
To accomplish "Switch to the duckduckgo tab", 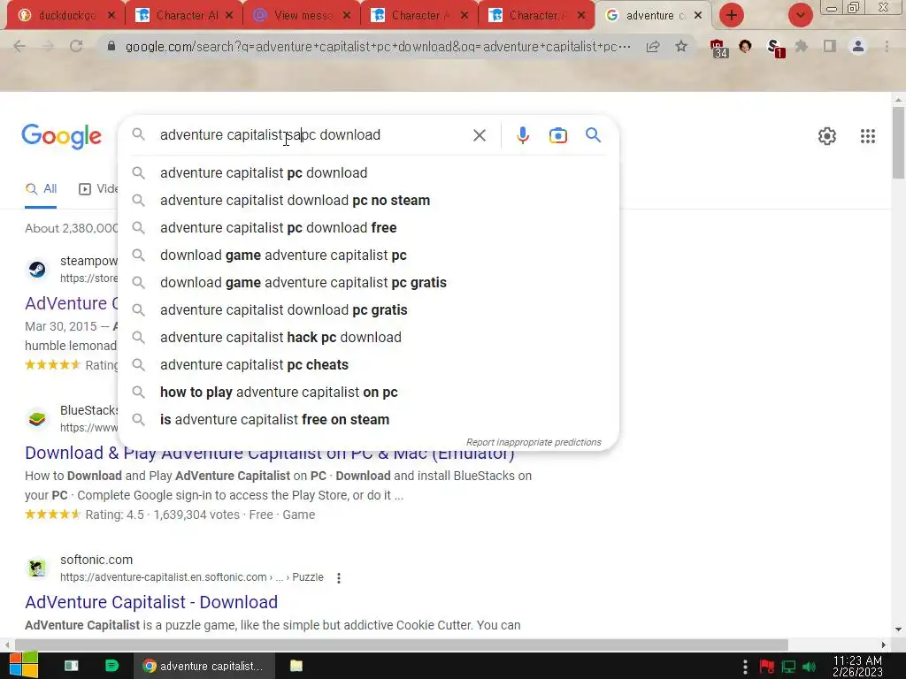I will point(66,15).
